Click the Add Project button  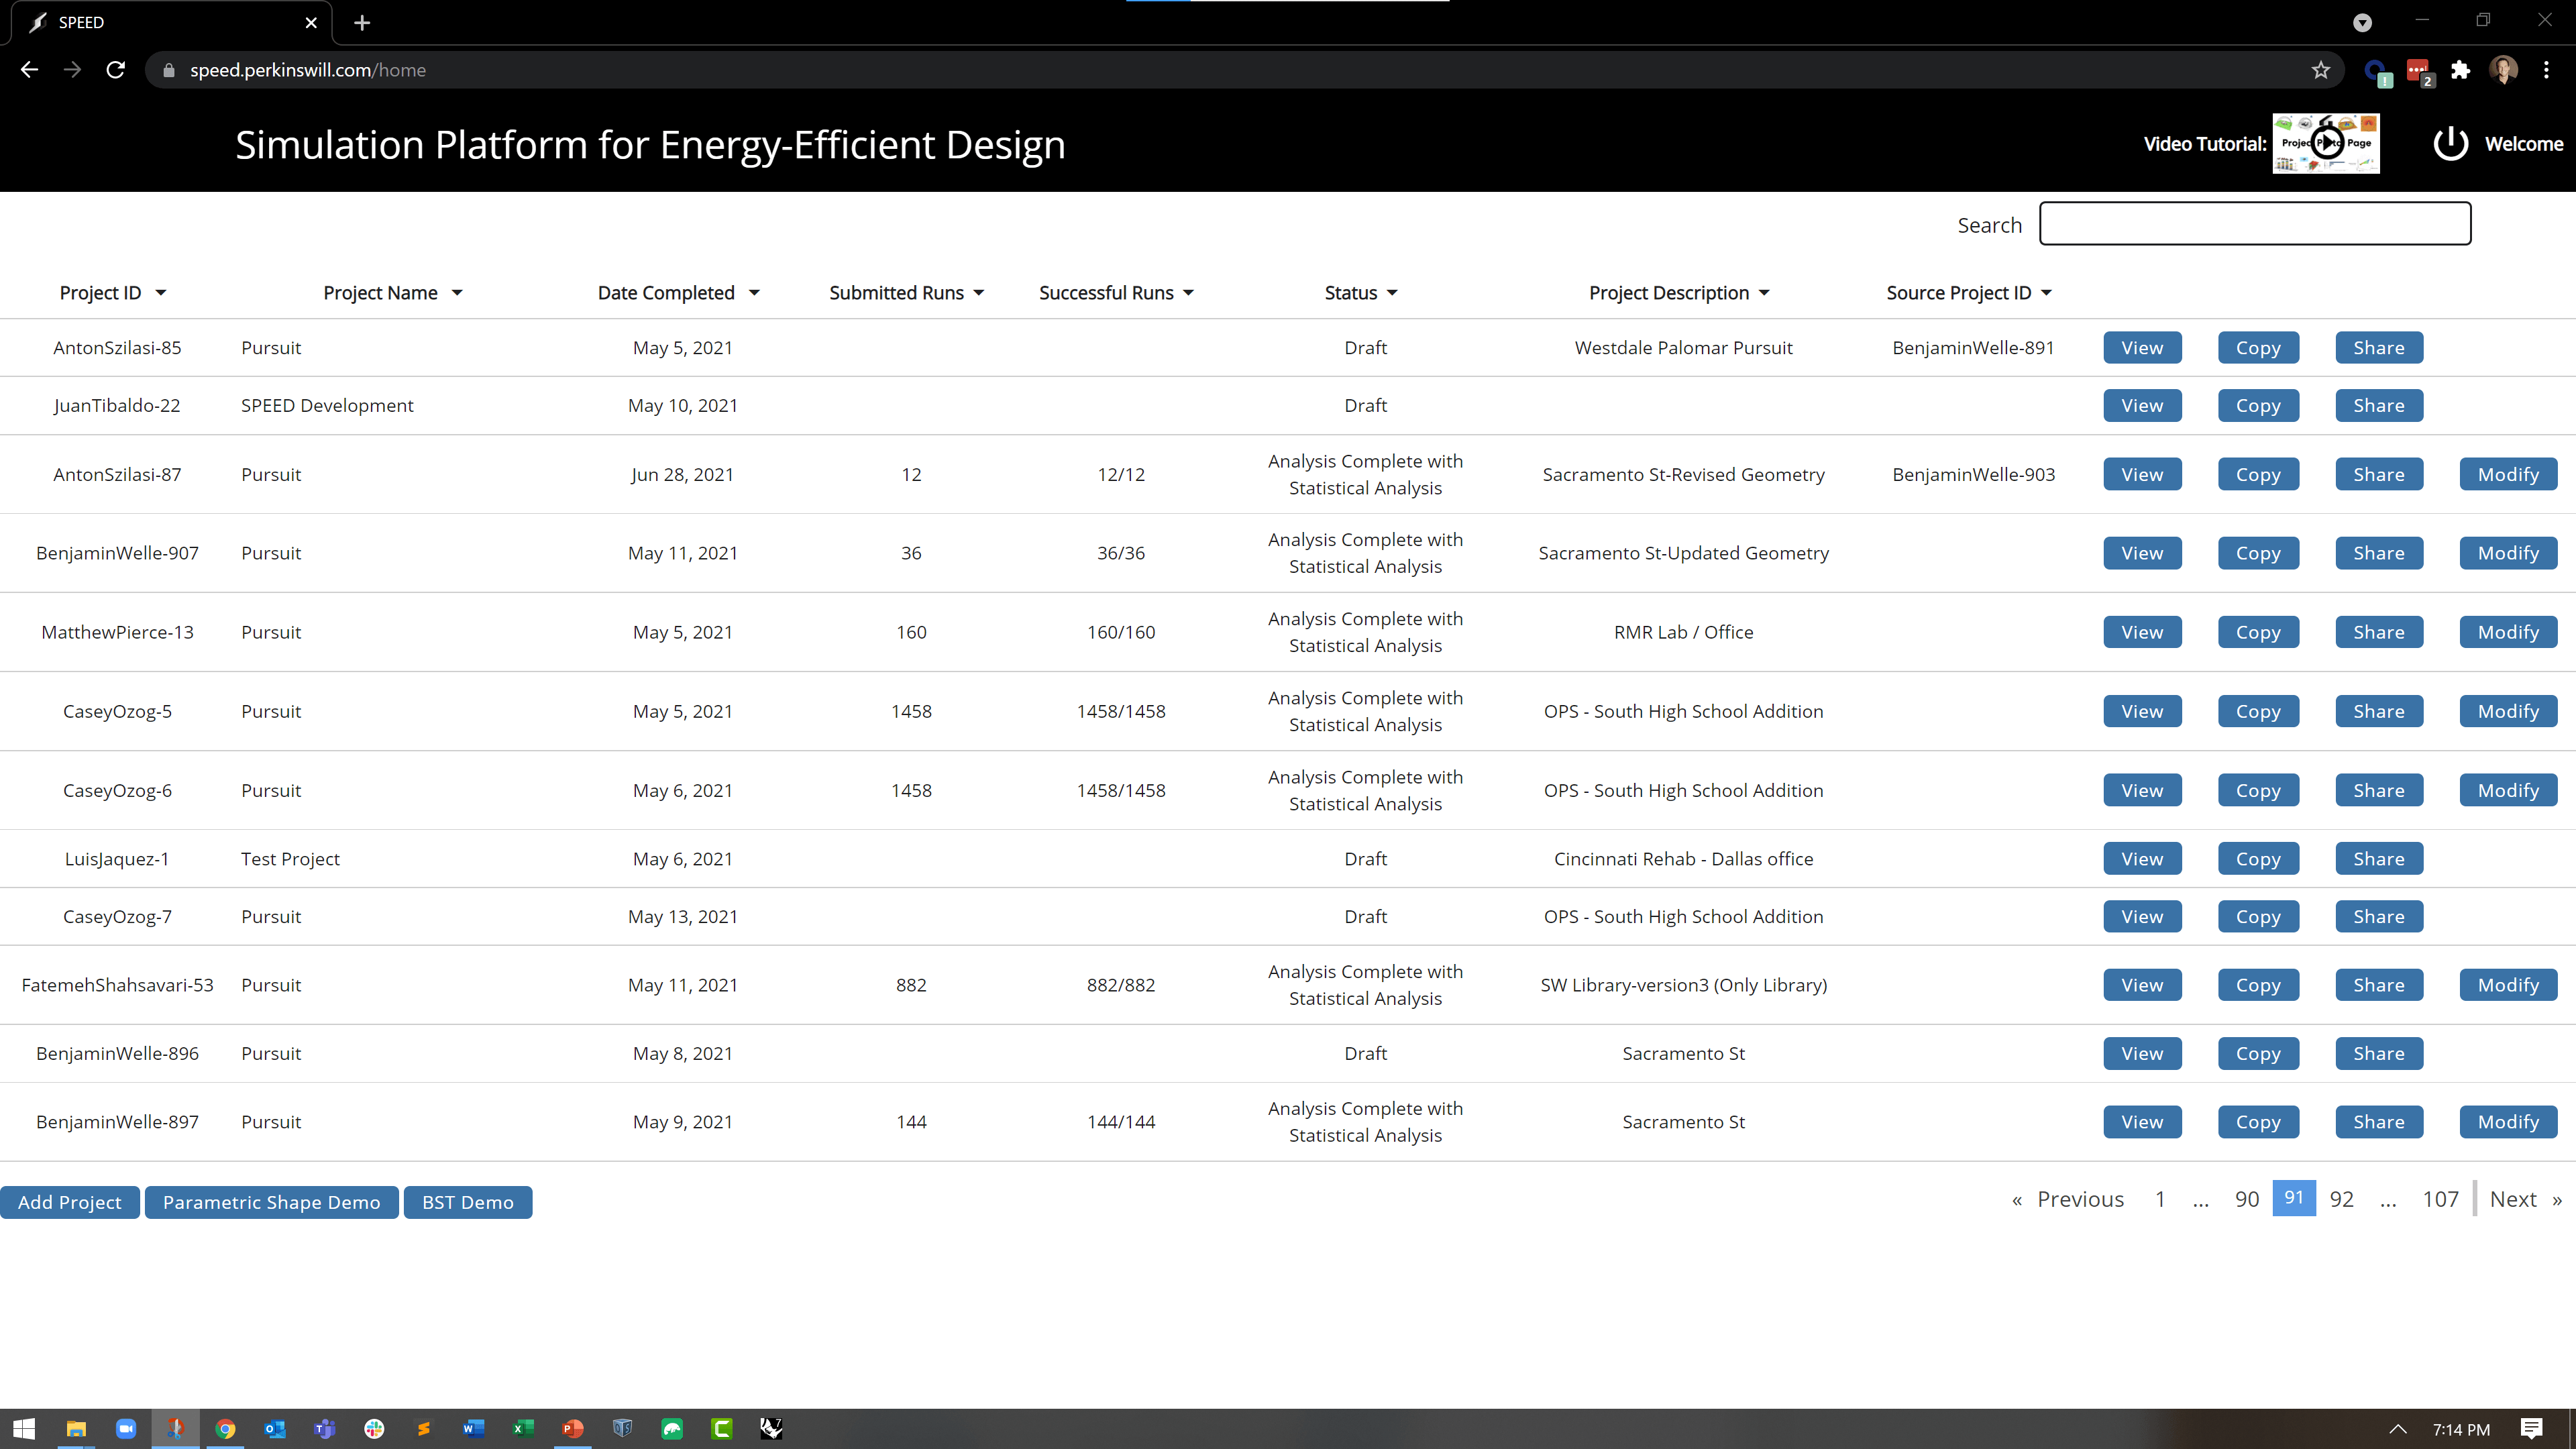pos(70,1202)
